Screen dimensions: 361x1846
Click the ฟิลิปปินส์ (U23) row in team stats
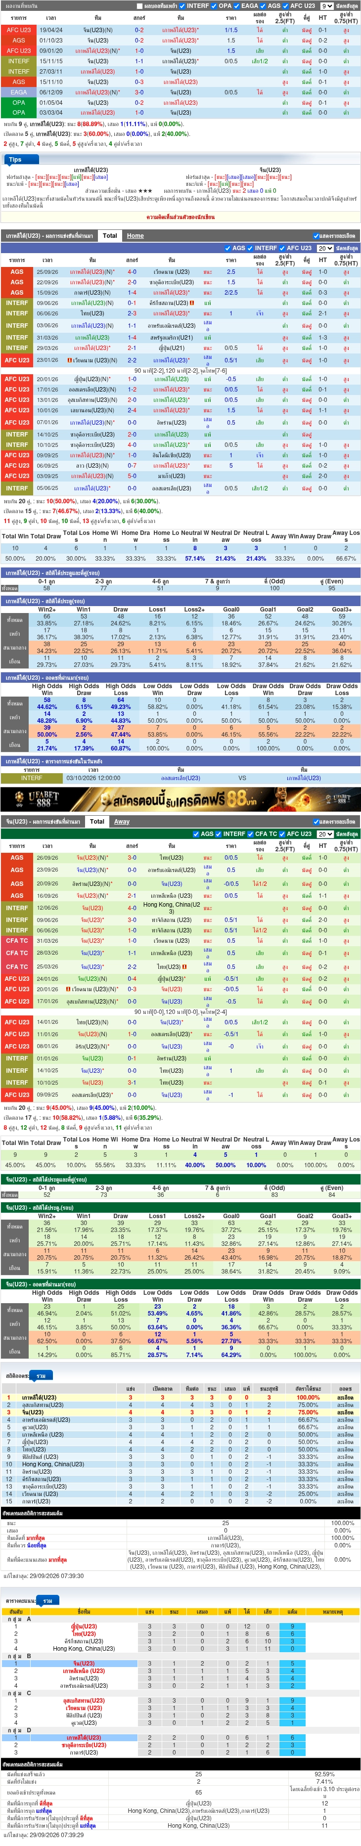180,1457
